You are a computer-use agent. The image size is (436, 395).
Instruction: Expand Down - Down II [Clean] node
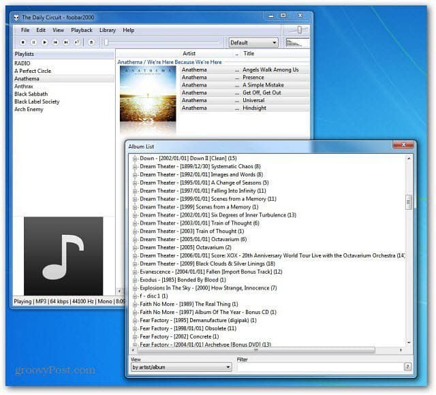[x=135, y=159]
